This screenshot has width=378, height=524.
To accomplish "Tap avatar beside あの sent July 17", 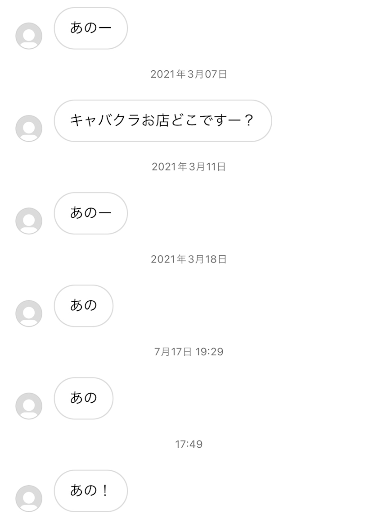I will pyautogui.click(x=29, y=405).
